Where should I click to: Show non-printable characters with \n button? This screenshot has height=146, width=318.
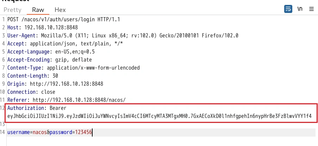[300, 9]
